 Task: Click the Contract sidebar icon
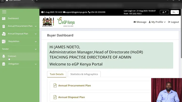(x=4, y=56)
